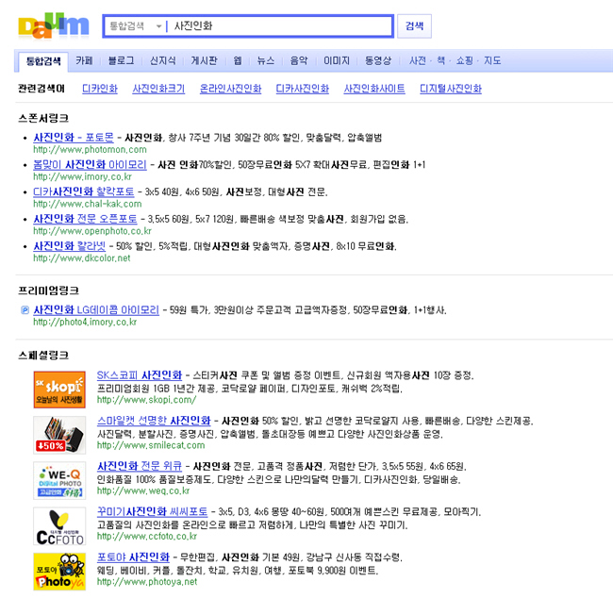Image resolution: width=613 pixels, height=598 pixels.
Task: Open the 지도 tab
Action: click(x=492, y=60)
